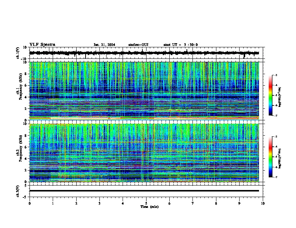Click the ch.2 spectrogram panel
This screenshot has width=296, height=228.
pos(144,153)
